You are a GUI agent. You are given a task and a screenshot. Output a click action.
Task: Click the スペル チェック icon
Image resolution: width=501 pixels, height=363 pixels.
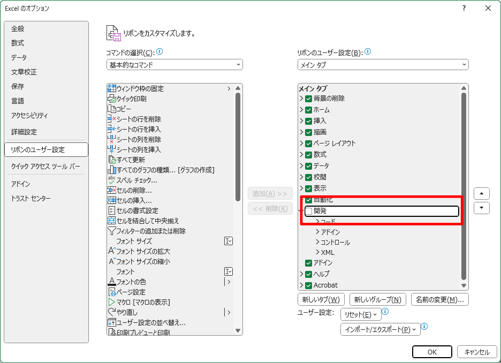[x=112, y=180]
